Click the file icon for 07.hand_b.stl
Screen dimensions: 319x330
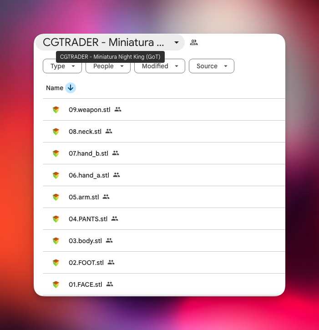tap(56, 153)
